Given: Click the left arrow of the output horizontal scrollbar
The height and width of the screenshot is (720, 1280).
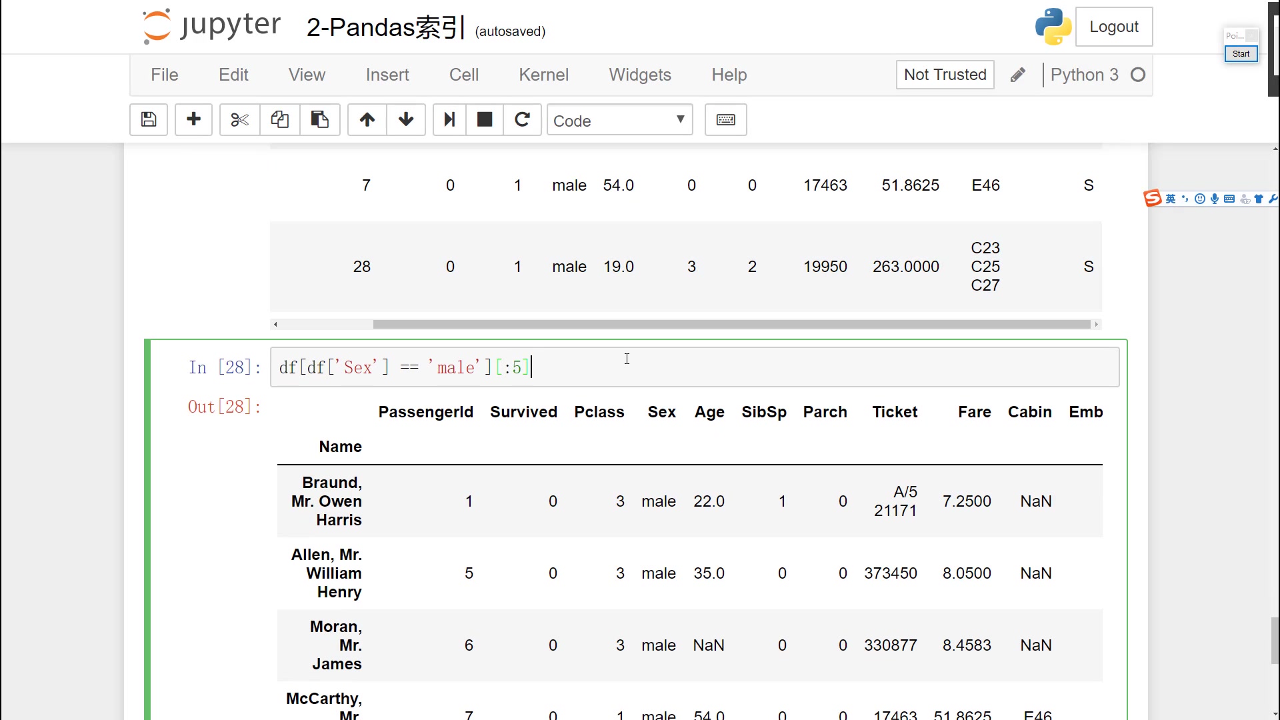Looking at the screenshot, I should [x=275, y=325].
